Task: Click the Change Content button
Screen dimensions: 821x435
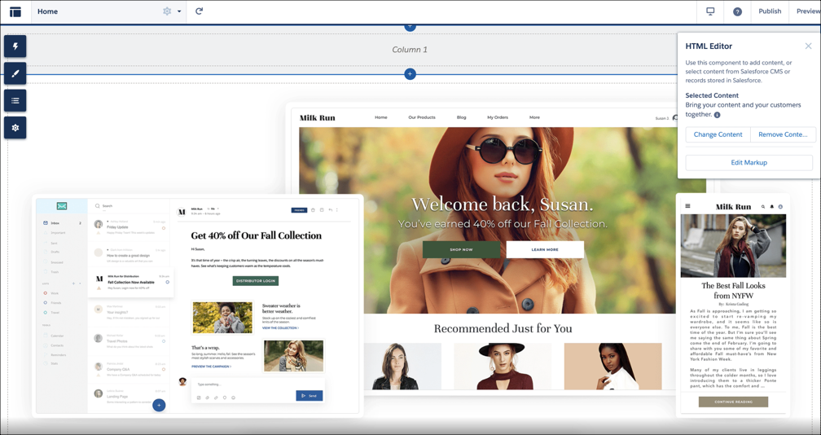Action: (718, 134)
